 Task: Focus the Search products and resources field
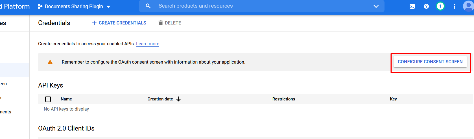pyautogui.click(x=262, y=6)
